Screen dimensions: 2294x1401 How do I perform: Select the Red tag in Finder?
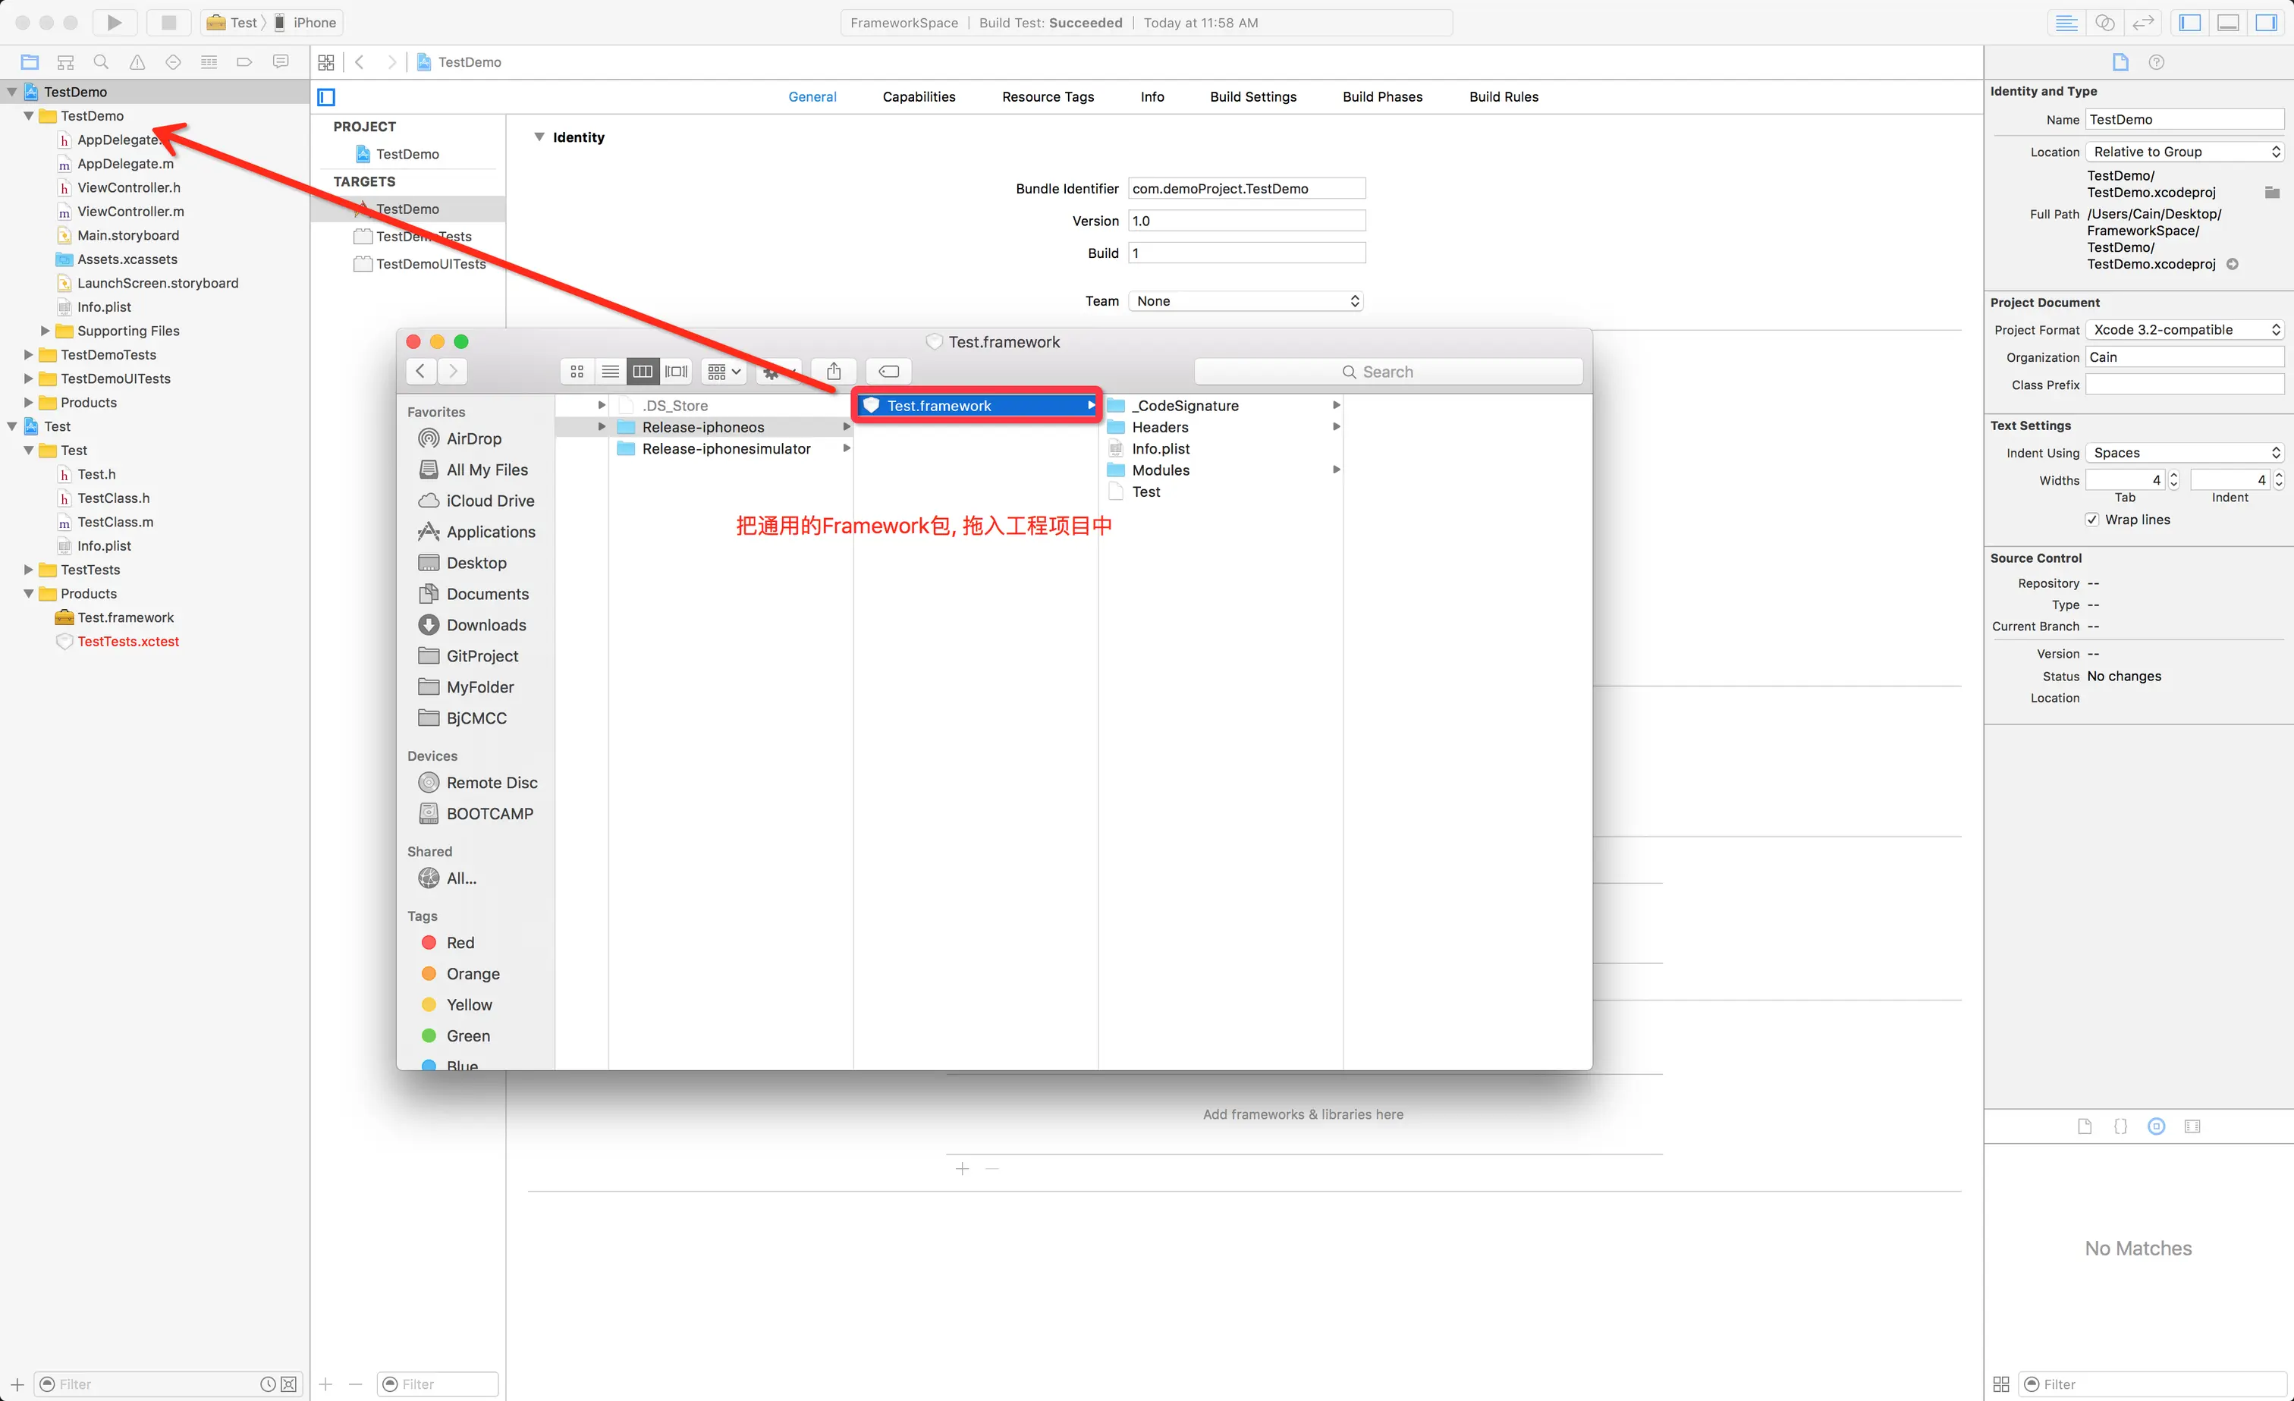(x=460, y=942)
